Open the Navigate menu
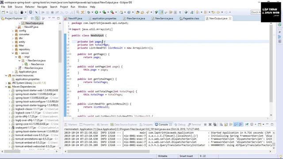The height and width of the screenshot is (159, 283). tap(42, 7)
